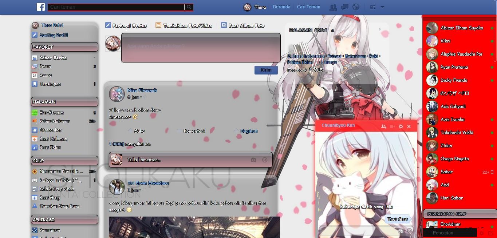Open the notifications globe icon
497x238 pixels.
pyautogui.click(x=356, y=7)
